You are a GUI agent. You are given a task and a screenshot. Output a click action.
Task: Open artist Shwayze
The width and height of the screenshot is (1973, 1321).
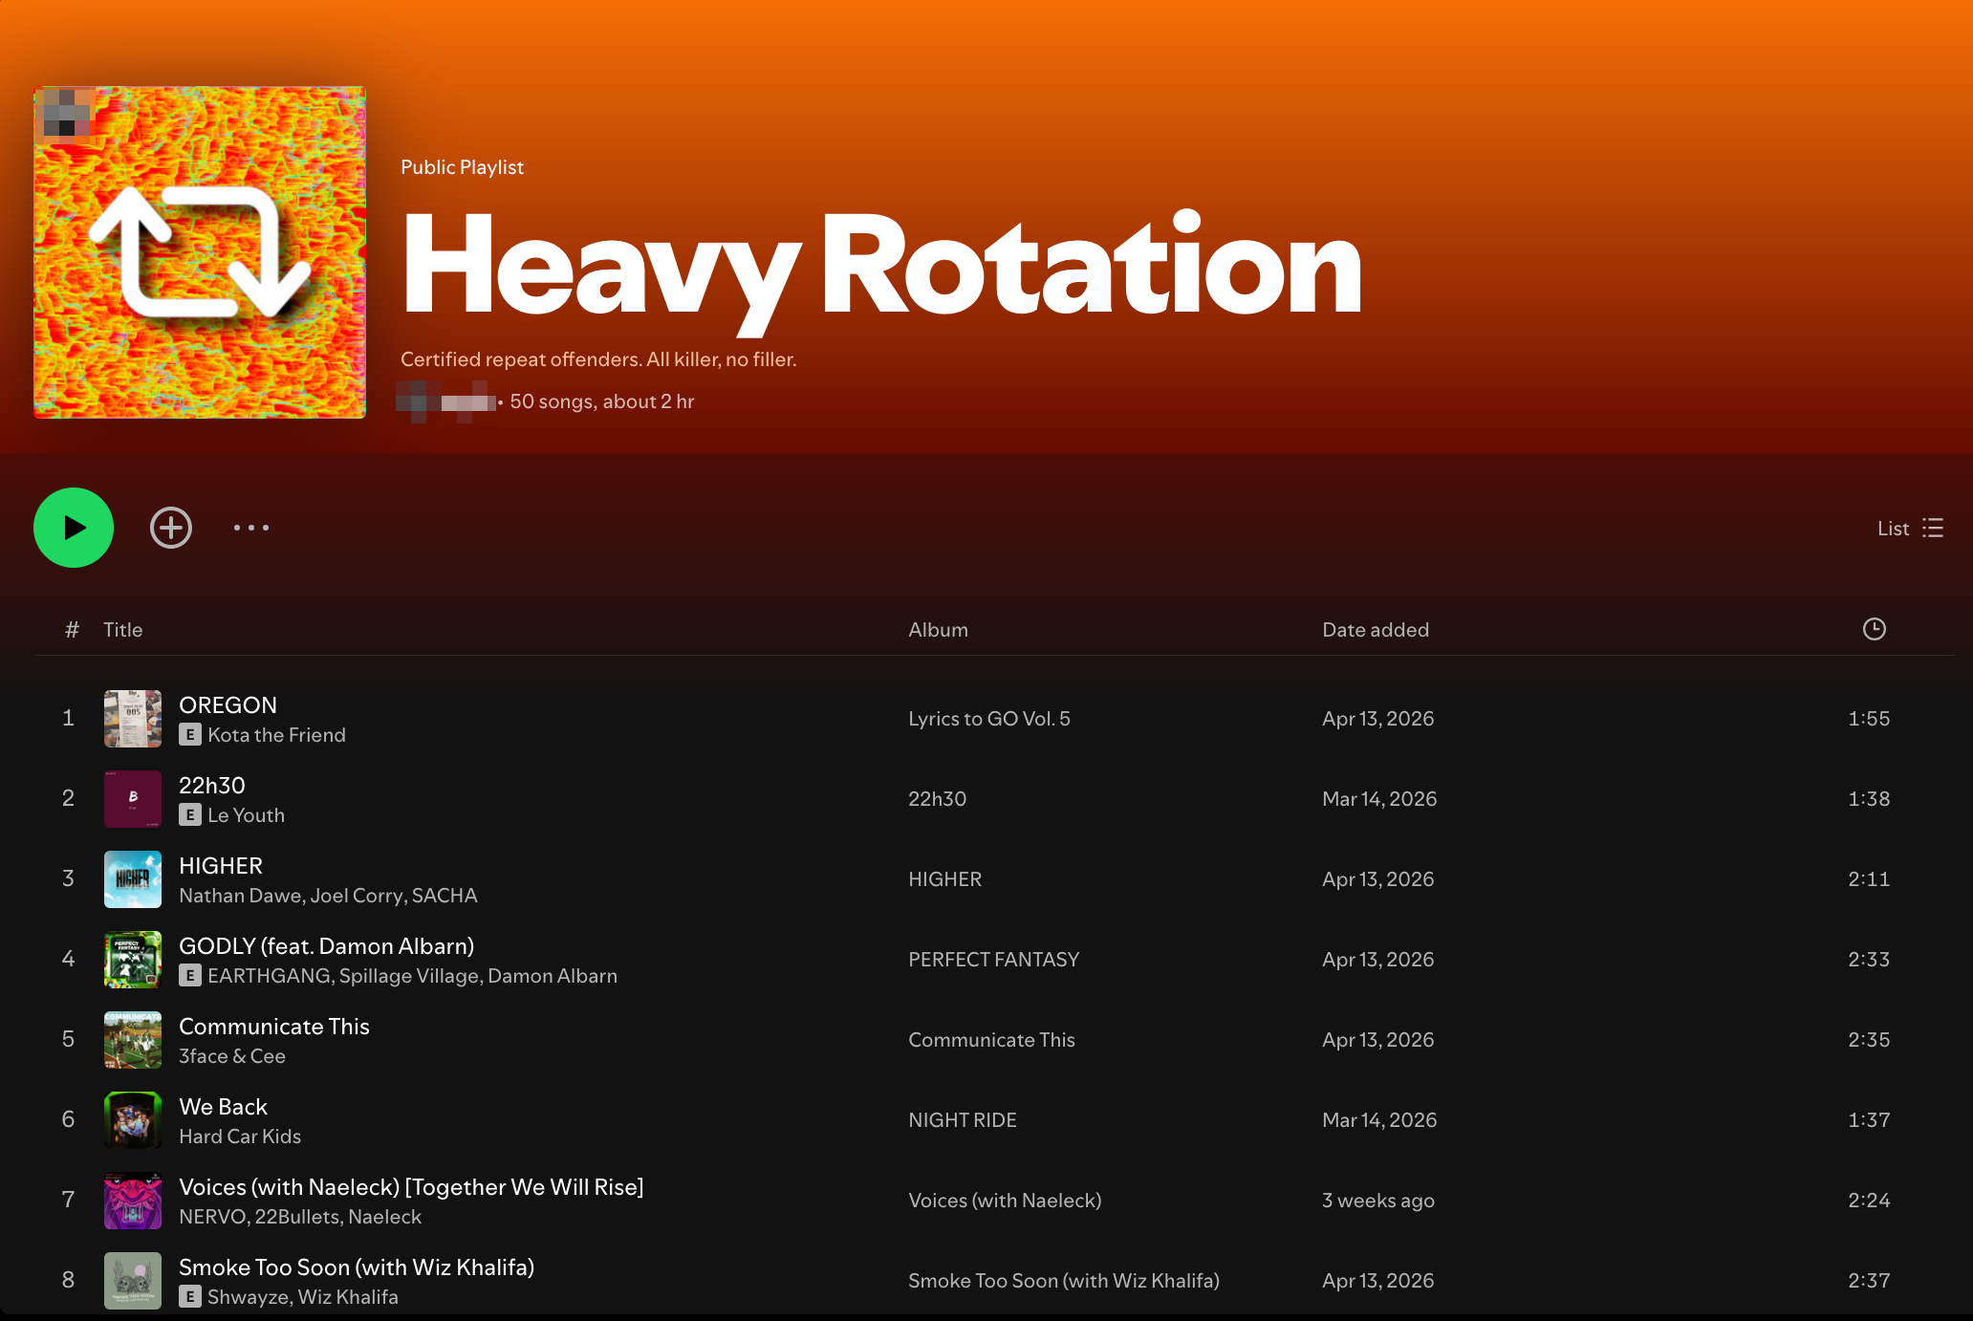click(249, 1297)
